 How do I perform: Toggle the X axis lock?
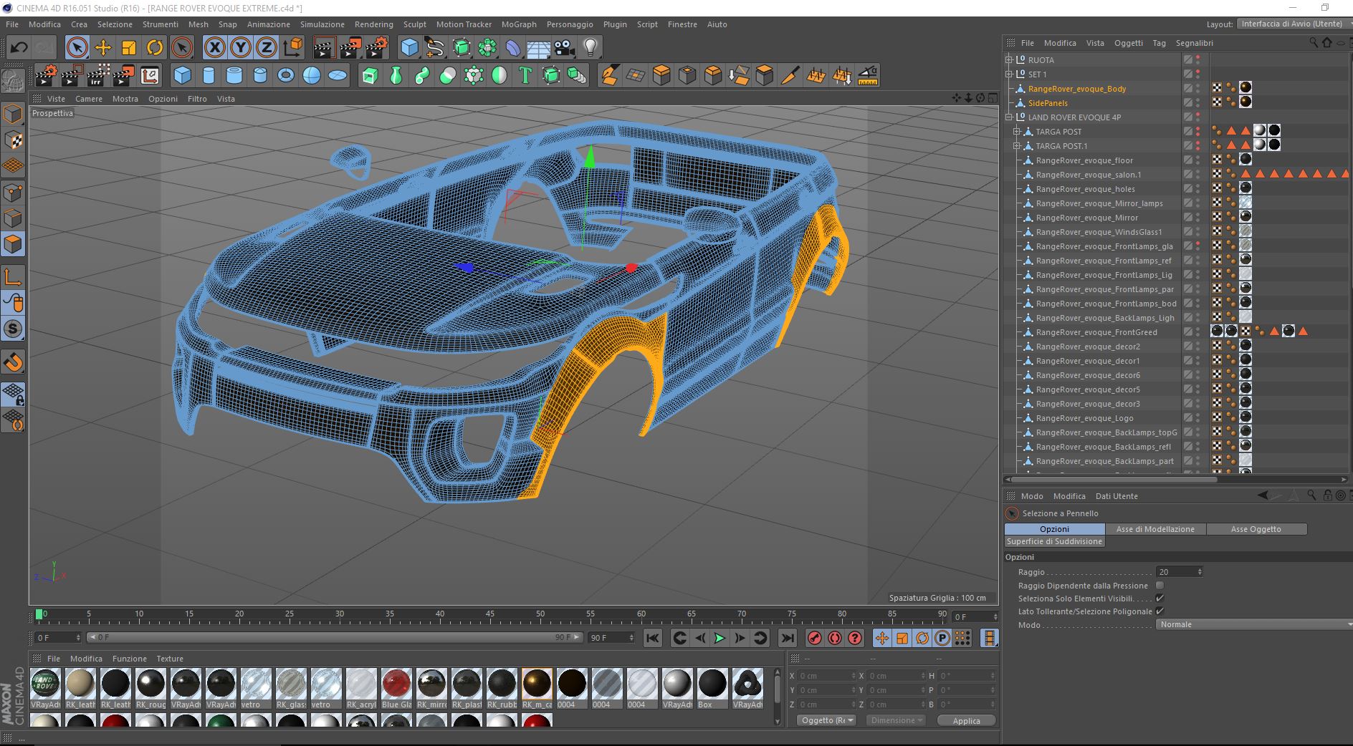(214, 48)
